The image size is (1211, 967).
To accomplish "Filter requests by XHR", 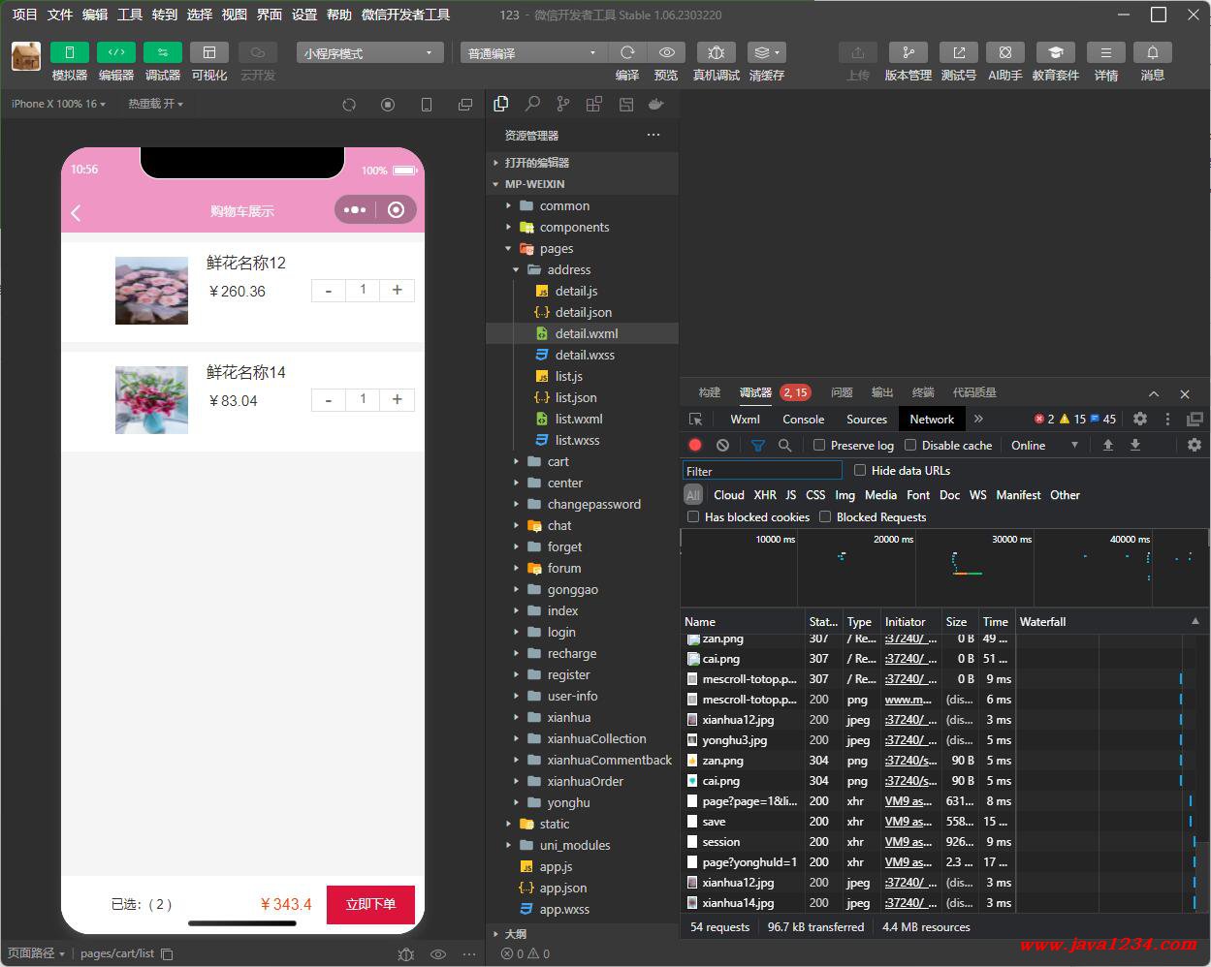I will (765, 495).
